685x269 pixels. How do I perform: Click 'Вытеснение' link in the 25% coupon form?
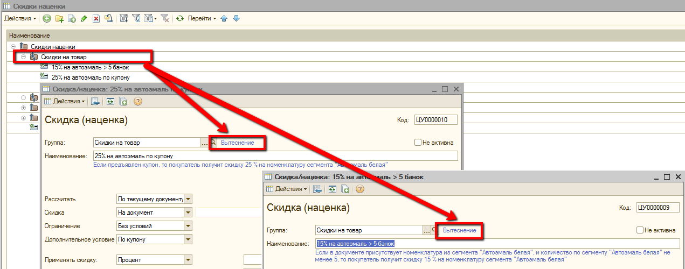point(237,143)
